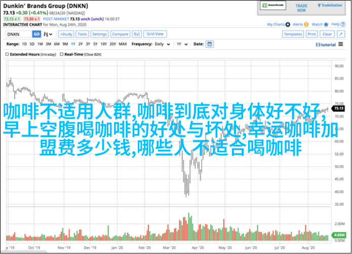Screen dimensions: 352x254
Task: Click the chart type bars icon
Action: coord(46,34)
